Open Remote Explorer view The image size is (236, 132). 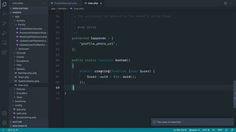click(x=4, y=43)
